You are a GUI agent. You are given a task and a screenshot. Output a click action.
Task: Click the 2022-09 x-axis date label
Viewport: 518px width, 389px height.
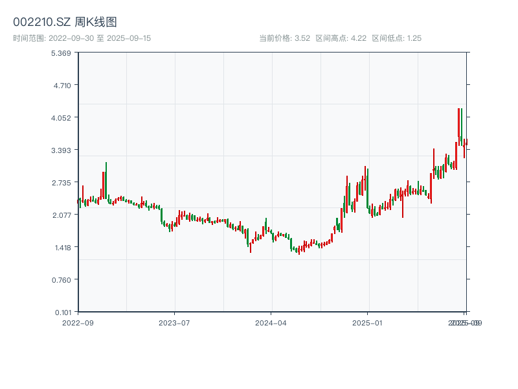click(x=78, y=322)
